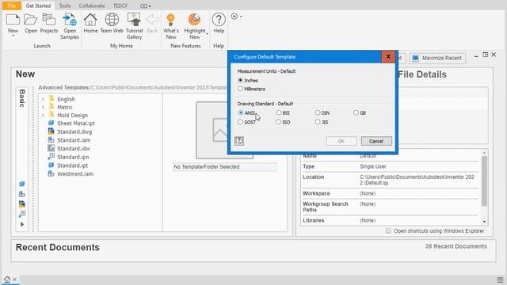Click '38 Recent Documents' label

(456, 246)
